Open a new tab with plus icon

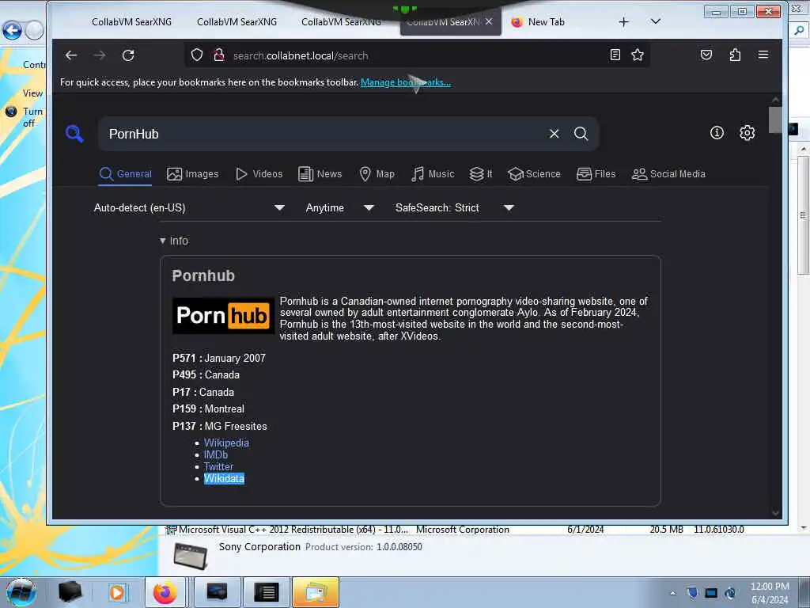click(623, 21)
